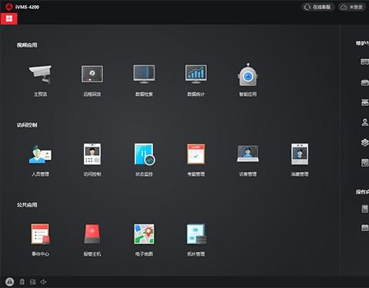Screen dimensions: 369x288
Task: Click the online customer service (在线客服) button
Action: point(317,7)
